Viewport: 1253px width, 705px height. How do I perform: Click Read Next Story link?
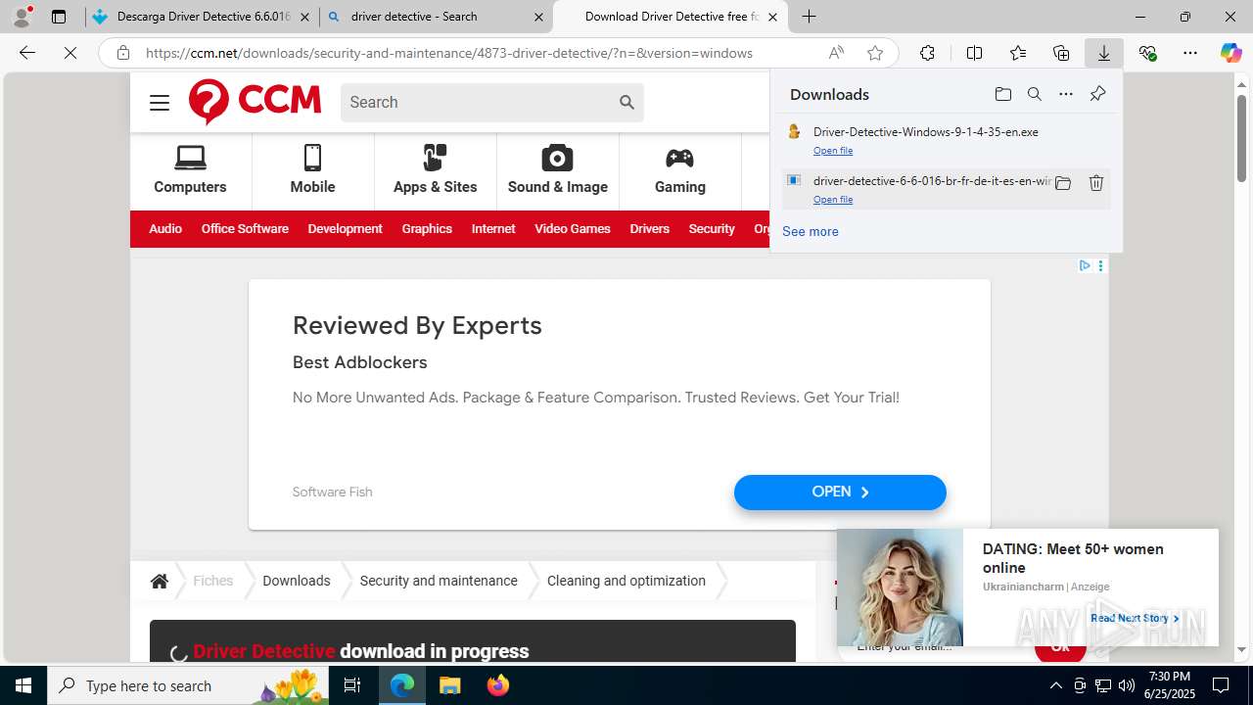(1135, 618)
